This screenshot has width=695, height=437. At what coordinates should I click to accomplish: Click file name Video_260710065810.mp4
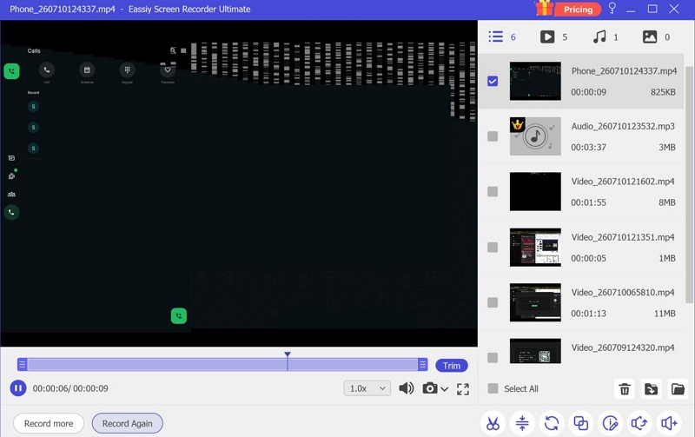click(623, 293)
